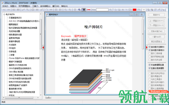Click the shrink arrows toolbar icon
Viewport: 169px width, 105px height.
click(56, 10)
